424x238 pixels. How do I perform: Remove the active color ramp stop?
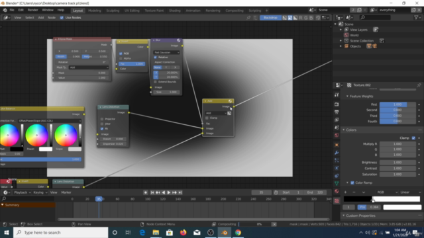pyautogui.click(x=354, y=192)
